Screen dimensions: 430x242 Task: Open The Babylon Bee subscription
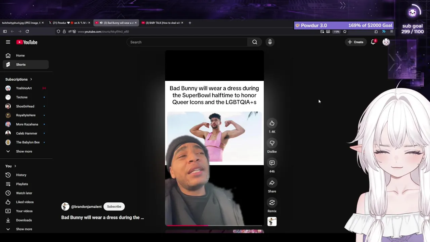click(x=26, y=142)
